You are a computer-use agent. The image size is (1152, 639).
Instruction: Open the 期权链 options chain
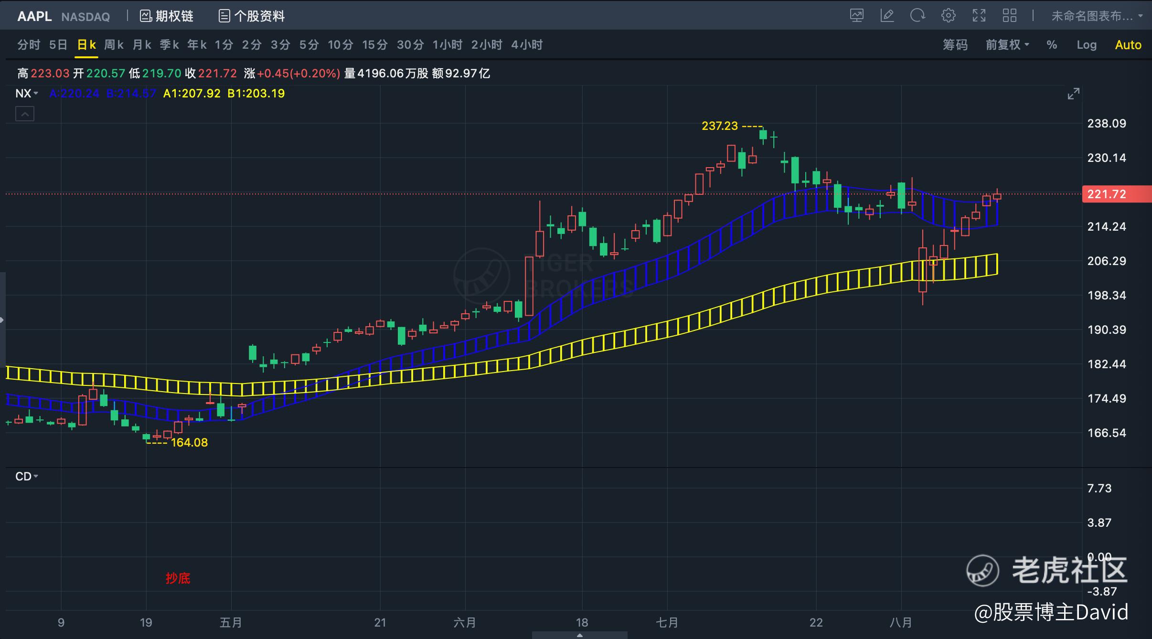pos(167,16)
